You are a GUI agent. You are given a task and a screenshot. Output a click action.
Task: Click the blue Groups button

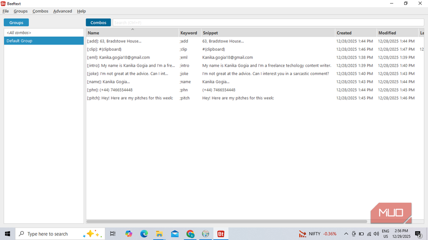[16, 23]
